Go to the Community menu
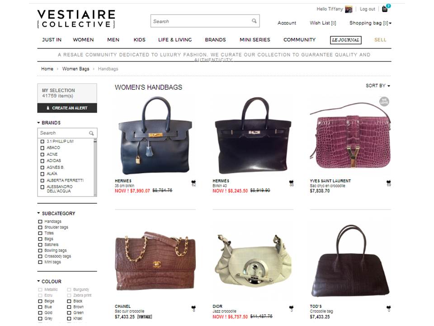This screenshot has width=434, height=326. [x=299, y=40]
